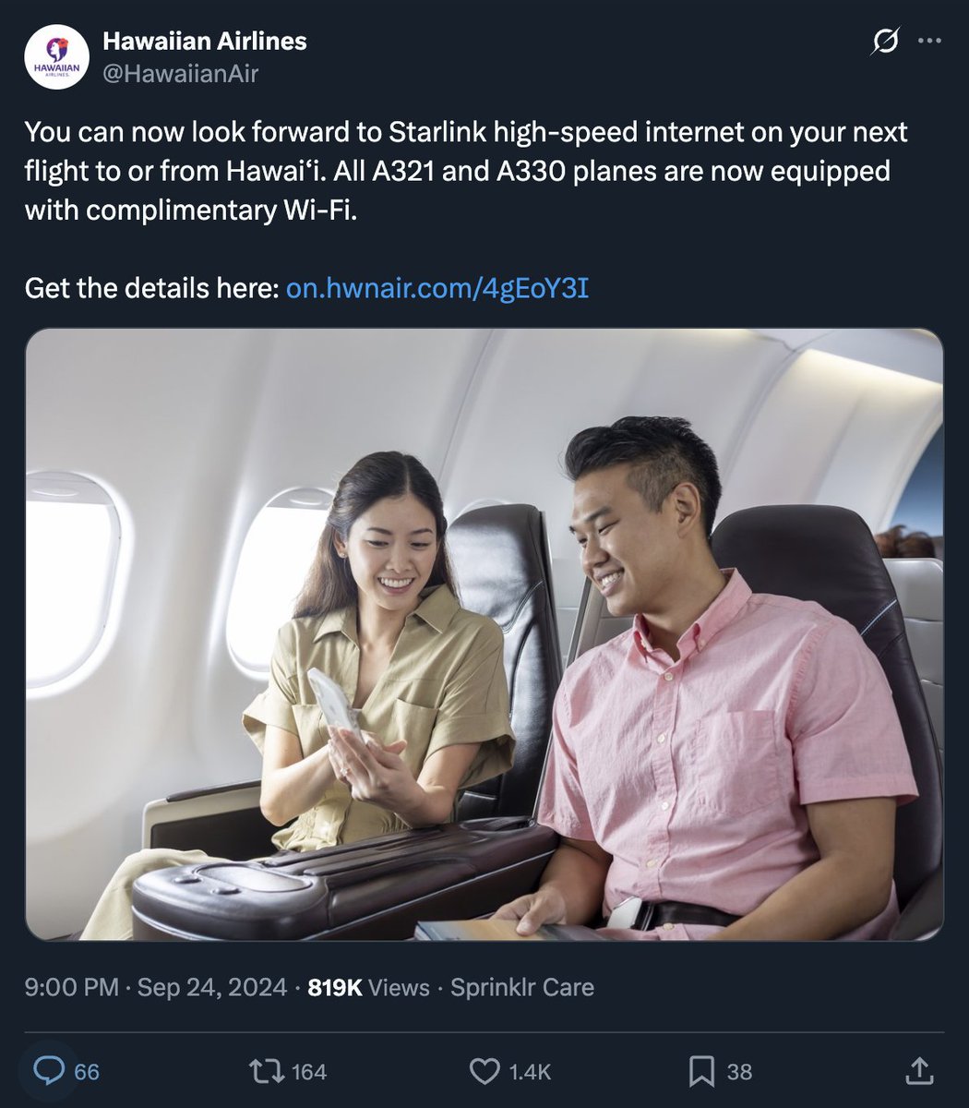Open the on.hwnair.com/4gEoY3I link
The image size is (969, 1108).
437,289
